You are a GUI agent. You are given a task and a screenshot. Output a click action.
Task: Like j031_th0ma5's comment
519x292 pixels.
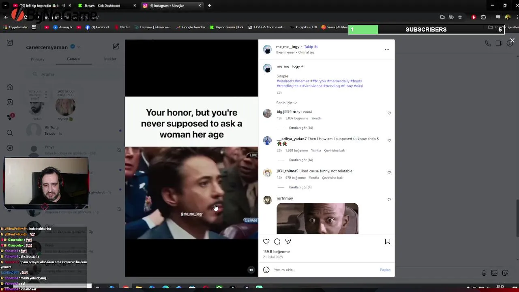point(389,172)
